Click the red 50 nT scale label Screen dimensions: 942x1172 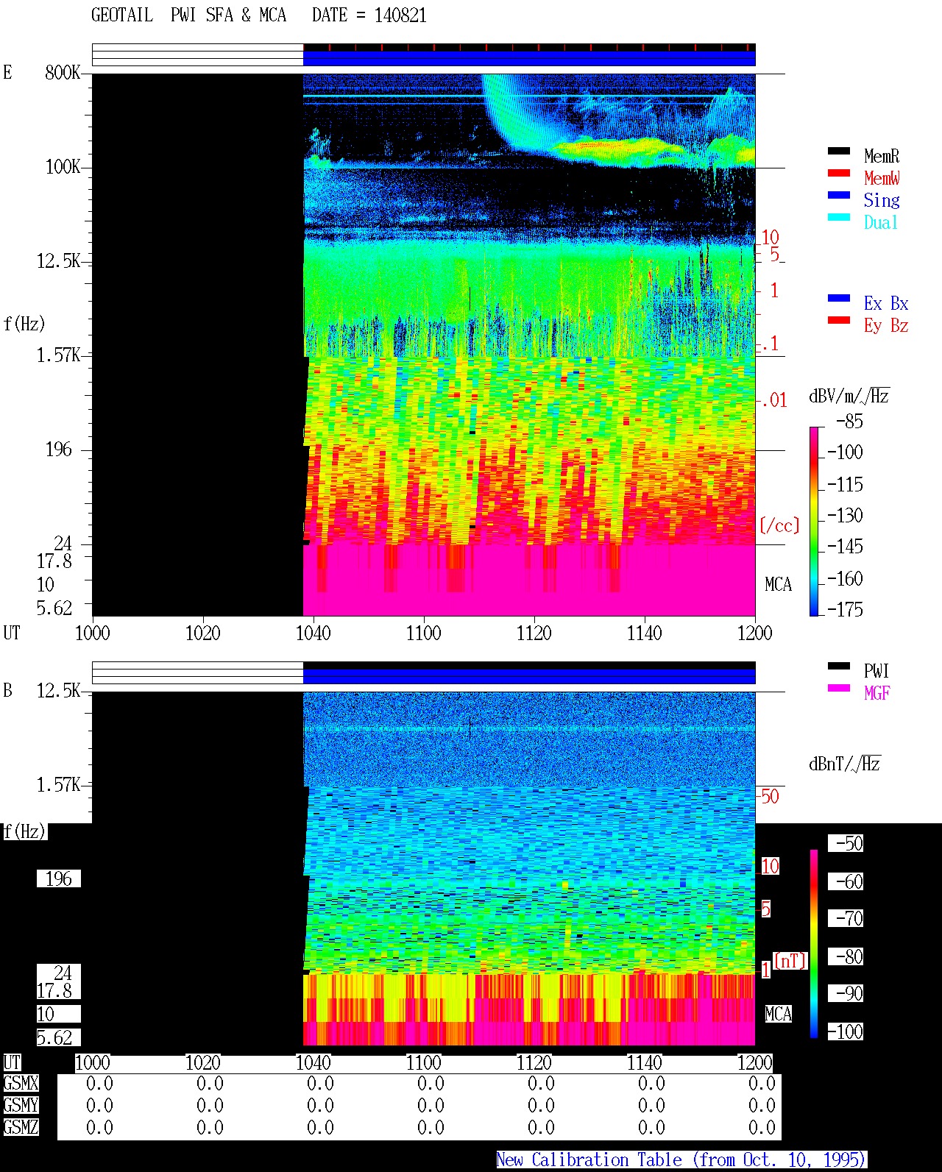point(770,796)
